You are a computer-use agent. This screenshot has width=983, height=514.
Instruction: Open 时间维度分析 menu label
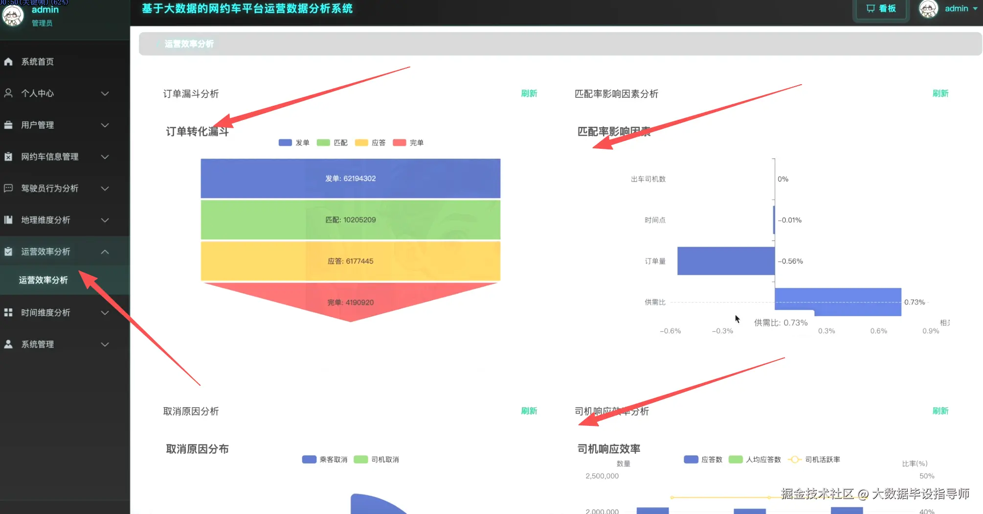pyautogui.click(x=45, y=312)
